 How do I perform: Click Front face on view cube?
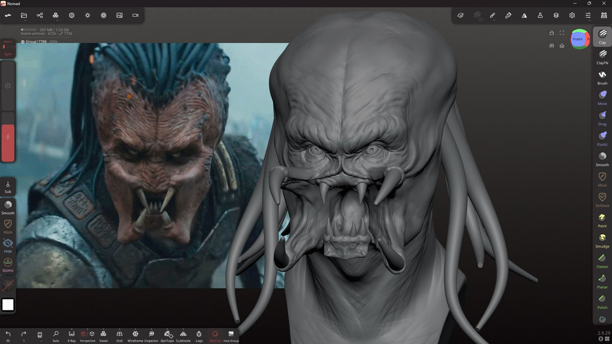pyautogui.click(x=578, y=39)
